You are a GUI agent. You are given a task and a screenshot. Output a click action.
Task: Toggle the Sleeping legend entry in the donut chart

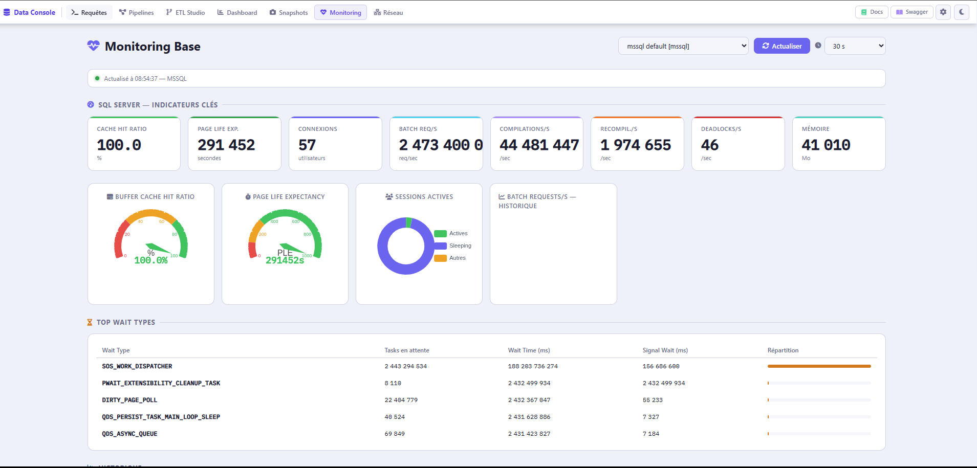pyautogui.click(x=452, y=246)
